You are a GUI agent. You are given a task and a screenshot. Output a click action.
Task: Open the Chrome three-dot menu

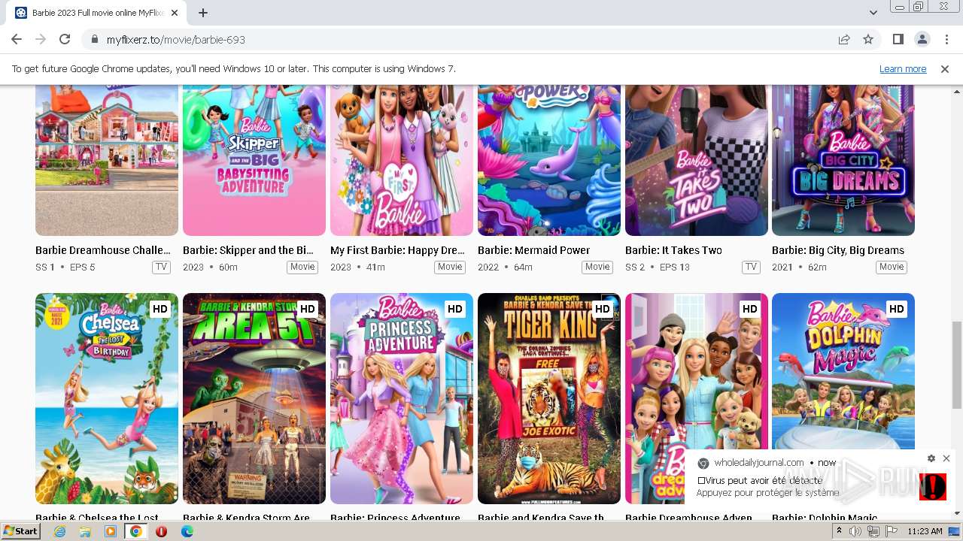click(946, 39)
